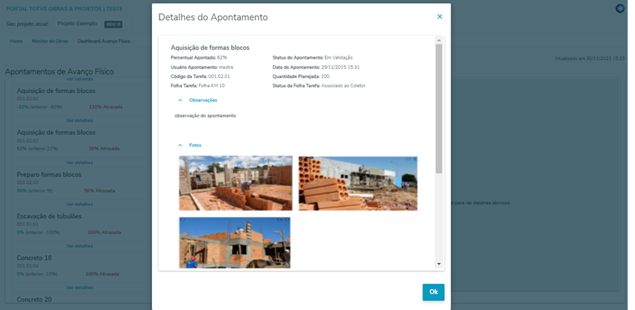This screenshot has height=310, width=635.
Task: Click the Aquisição de formas blocos dialog heading
Action: (209, 48)
